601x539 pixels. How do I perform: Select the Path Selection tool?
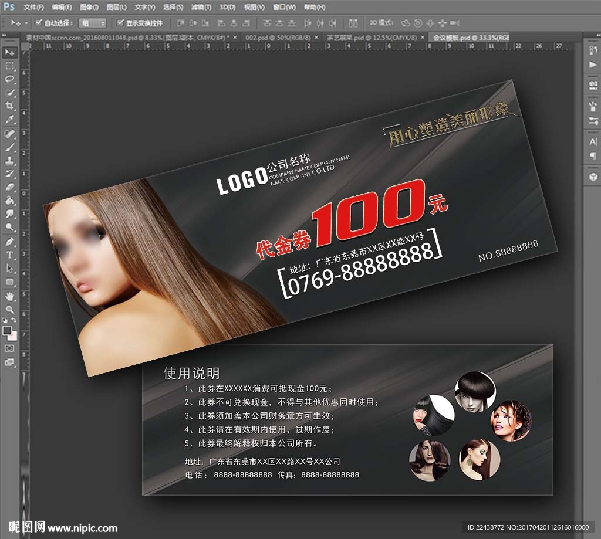(x=9, y=269)
